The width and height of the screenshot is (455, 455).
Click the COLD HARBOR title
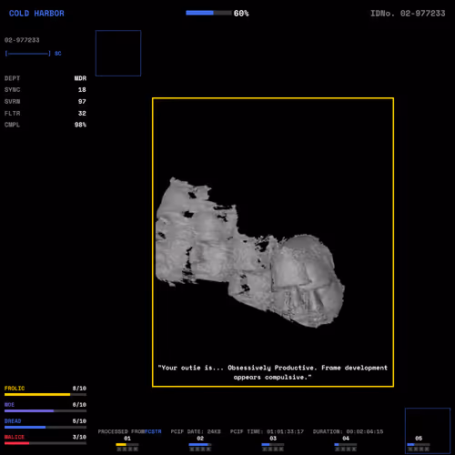(36, 14)
